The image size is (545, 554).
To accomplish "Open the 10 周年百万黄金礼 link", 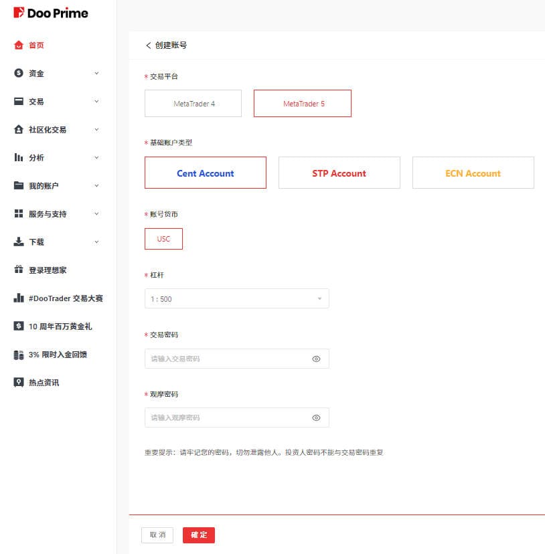I will 60,327.
